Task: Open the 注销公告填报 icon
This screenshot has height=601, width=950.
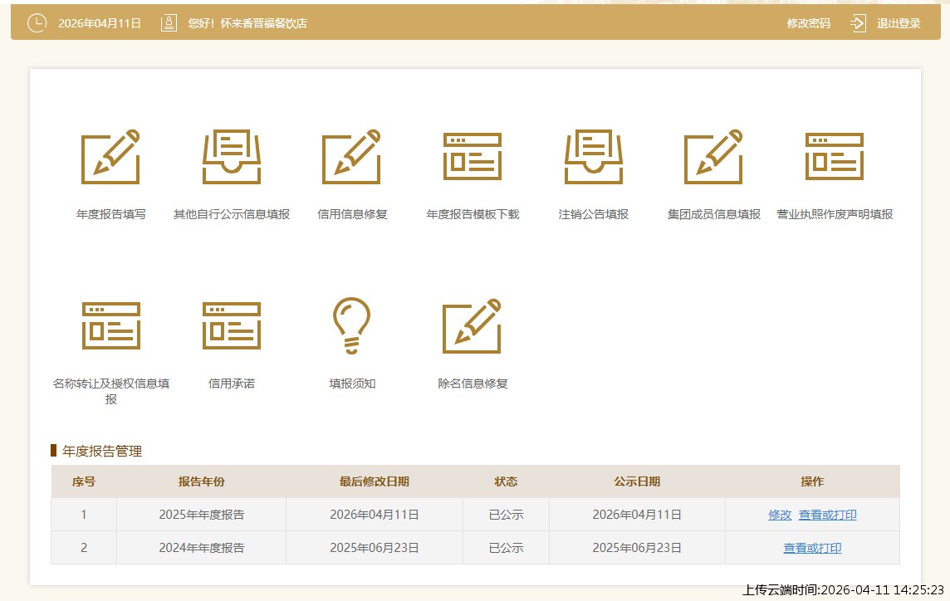Action: [x=593, y=157]
